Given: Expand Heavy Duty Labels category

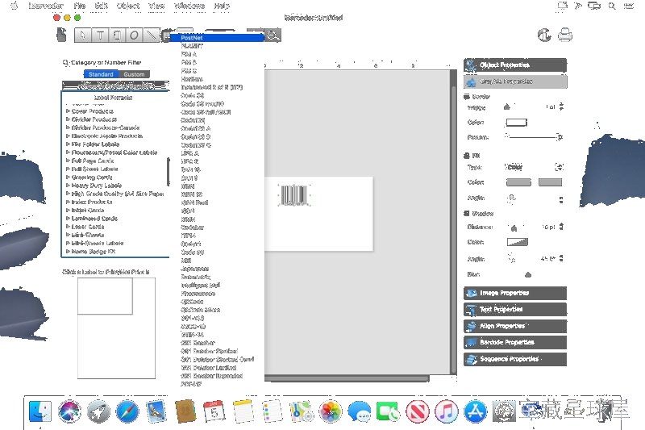Looking at the screenshot, I should coord(68,186).
